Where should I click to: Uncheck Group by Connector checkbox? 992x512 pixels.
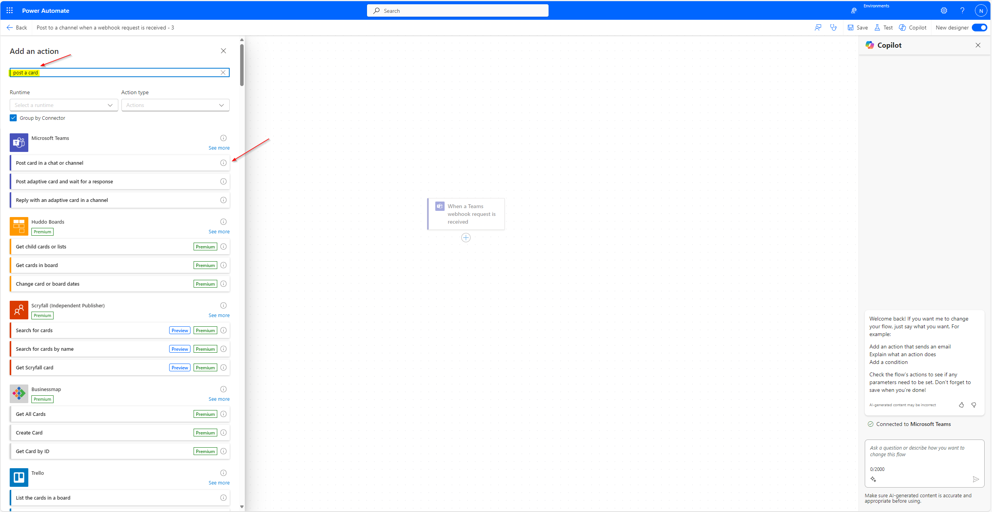click(x=13, y=118)
